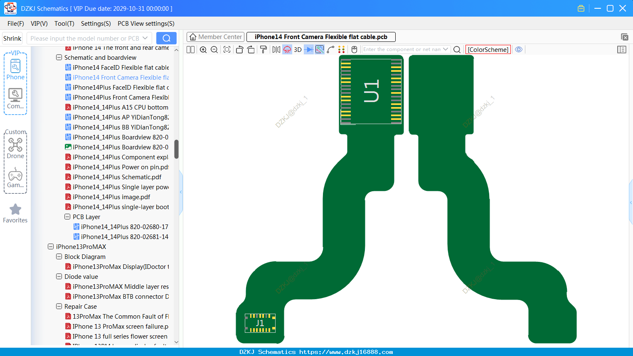Image resolution: width=633 pixels, height=356 pixels.
Task: Select iPhone14 Front Camera Flexible flat cable.pcb tab
Action: (321, 37)
